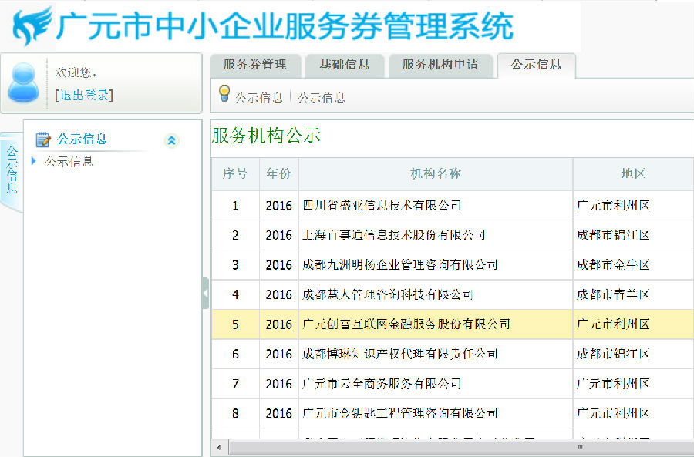Click the lightbulb icon beside 公示信息
The width and height of the screenshot is (694, 457).
[x=224, y=95]
